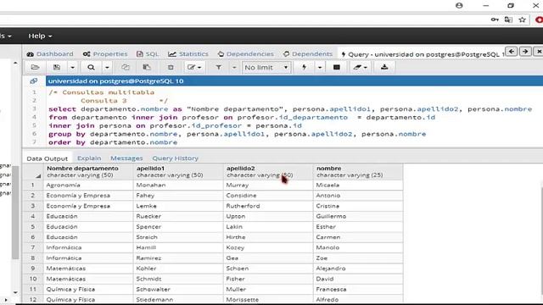Open the Edit pencil dropdown
The width and height of the screenshot is (543, 305).
[x=194, y=68]
